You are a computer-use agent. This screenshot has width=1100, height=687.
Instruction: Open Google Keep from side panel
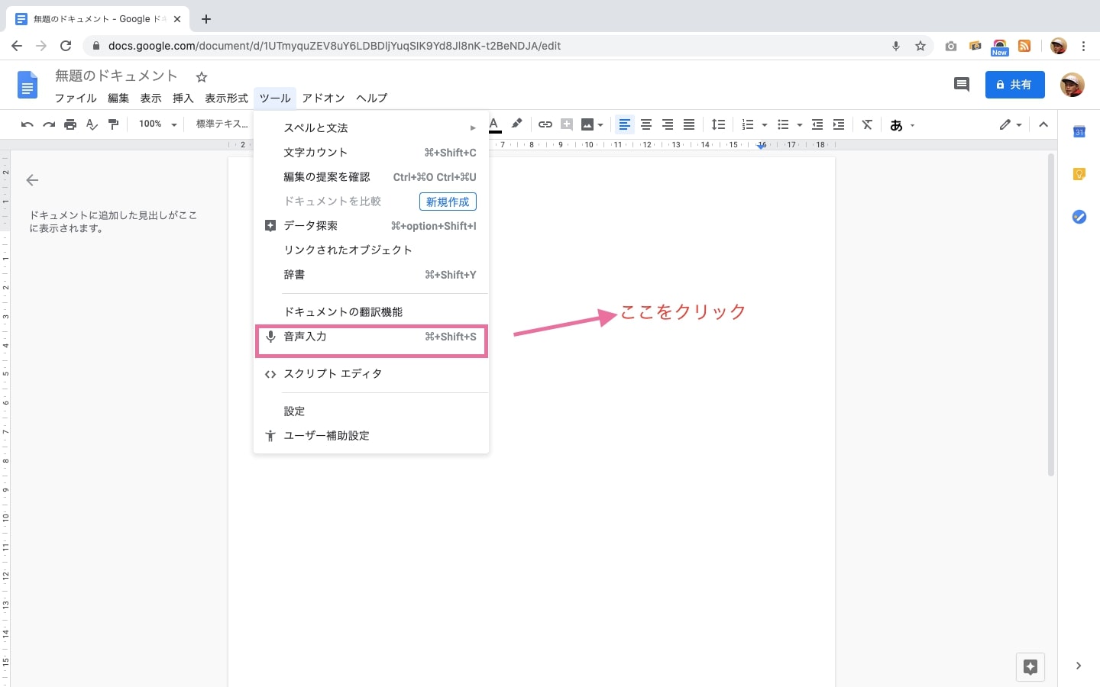(1079, 174)
